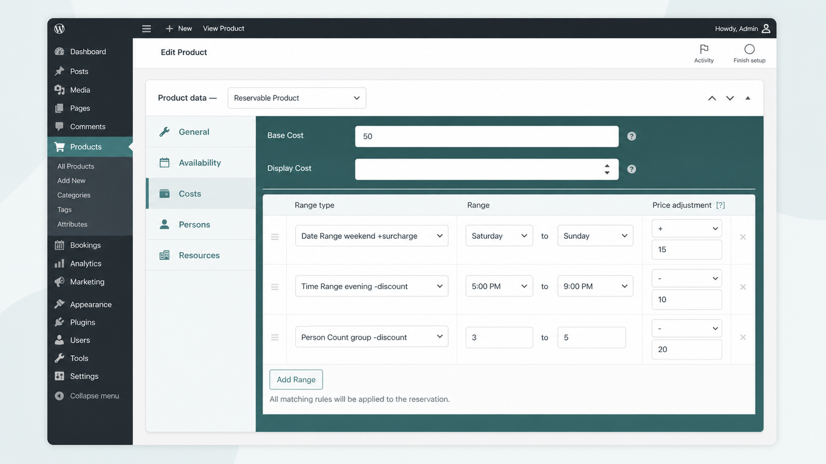This screenshot has width=826, height=464.
Task: Click the Collapse menu arrow icon
Action: point(59,396)
